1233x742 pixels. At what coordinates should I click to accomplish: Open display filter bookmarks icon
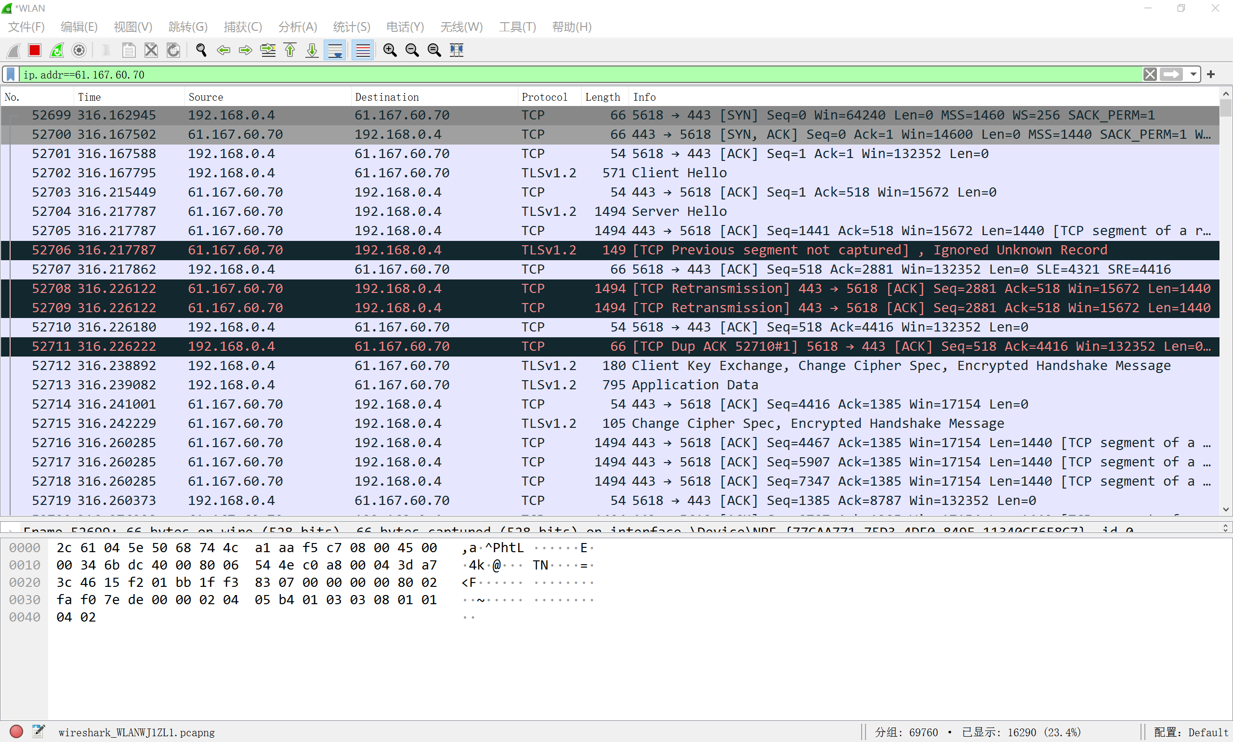tap(11, 75)
